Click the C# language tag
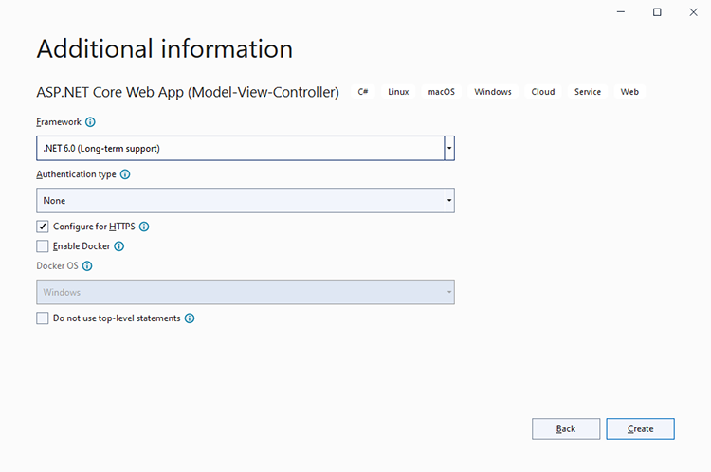The image size is (711, 472). tap(363, 92)
